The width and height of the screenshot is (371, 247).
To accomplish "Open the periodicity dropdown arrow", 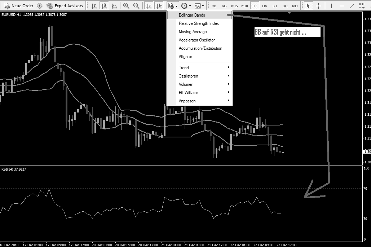I will point(190,6).
